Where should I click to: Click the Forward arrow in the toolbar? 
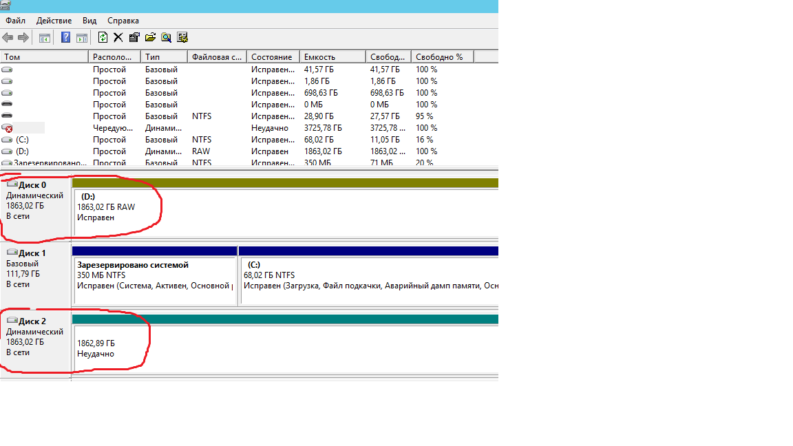(x=23, y=38)
